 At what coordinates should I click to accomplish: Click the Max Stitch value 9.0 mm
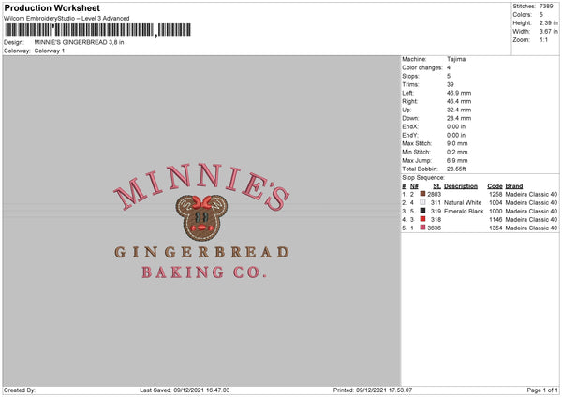(457, 143)
